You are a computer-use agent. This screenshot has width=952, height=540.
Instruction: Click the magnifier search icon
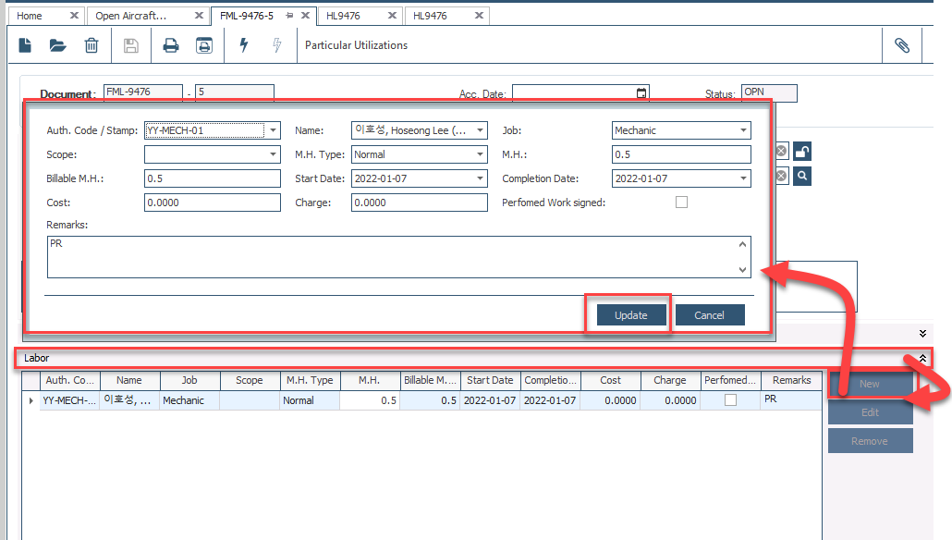(x=802, y=176)
